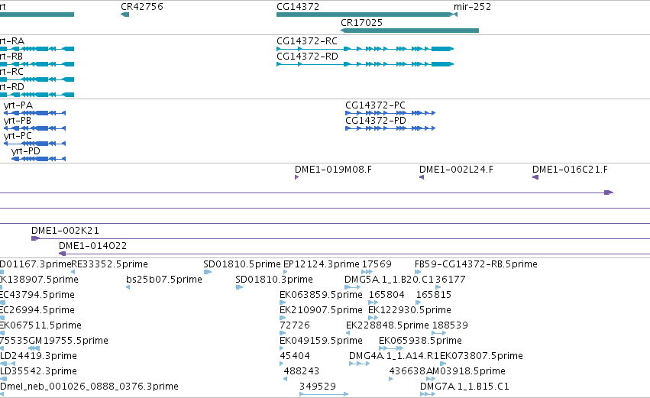Click the AM03918.5prime EST label
The height and width of the screenshot is (398, 650).
coord(465,371)
